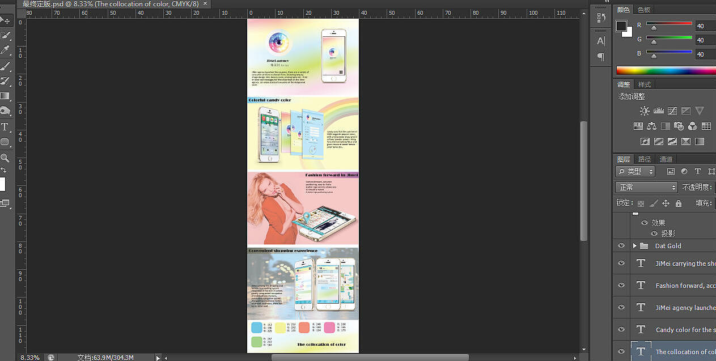Screen dimensions: 716x361
Task: Open the History panel icon
Action: click(601, 18)
